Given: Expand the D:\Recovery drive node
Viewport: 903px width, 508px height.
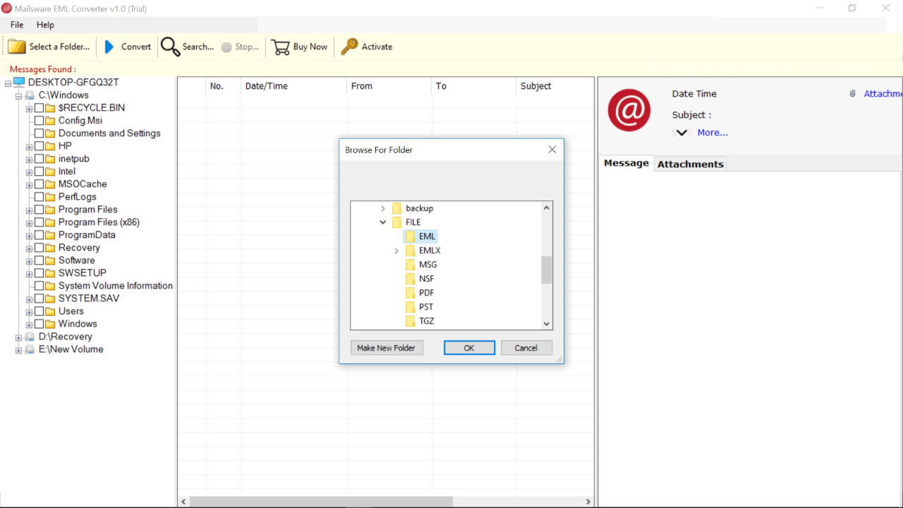Looking at the screenshot, I should (19, 337).
